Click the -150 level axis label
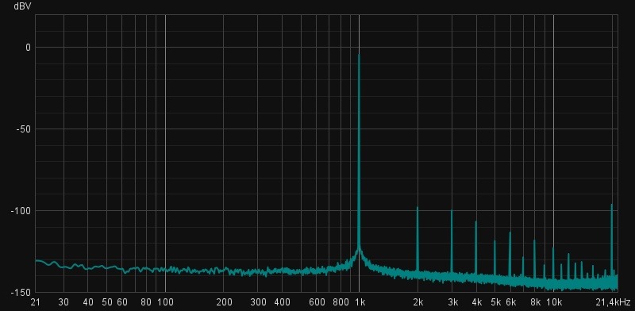The image size is (635, 311). pos(21,293)
